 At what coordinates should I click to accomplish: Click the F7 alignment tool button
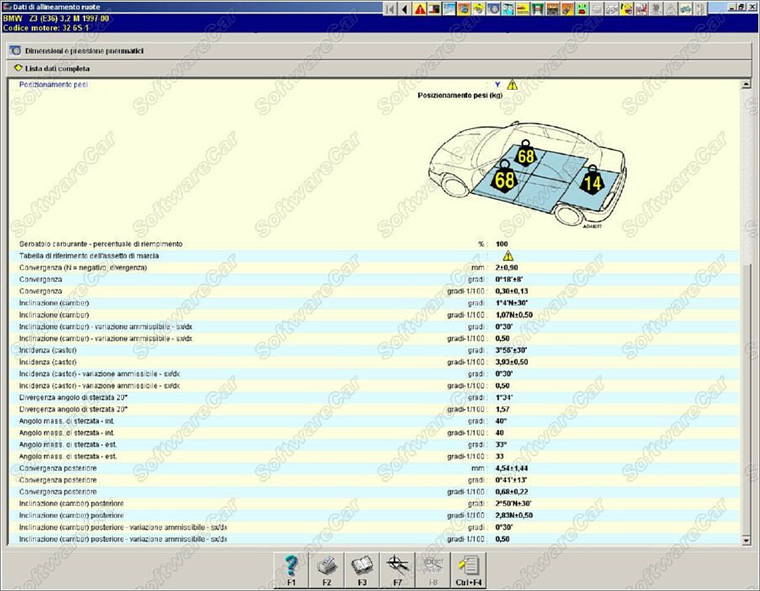398,570
